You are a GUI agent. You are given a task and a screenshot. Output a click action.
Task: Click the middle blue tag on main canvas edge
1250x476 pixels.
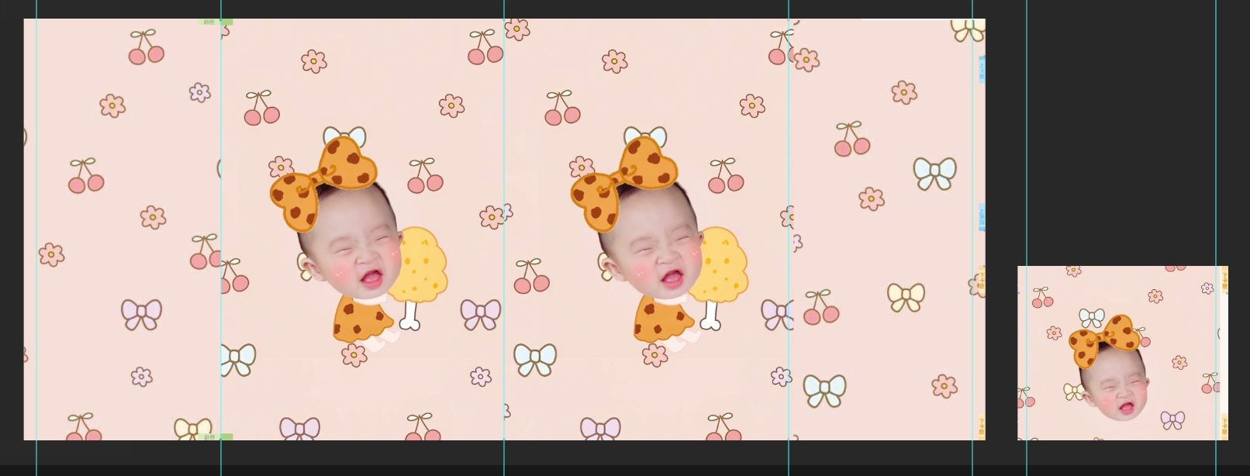pyautogui.click(x=982, y=219)
